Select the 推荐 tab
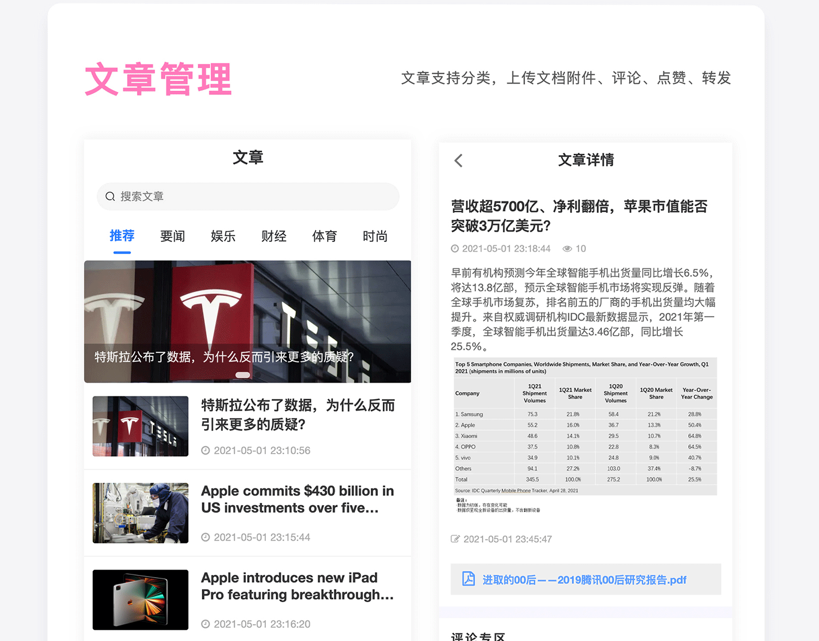The width and height of the screenshot is (819, 641). click(122, 236)
